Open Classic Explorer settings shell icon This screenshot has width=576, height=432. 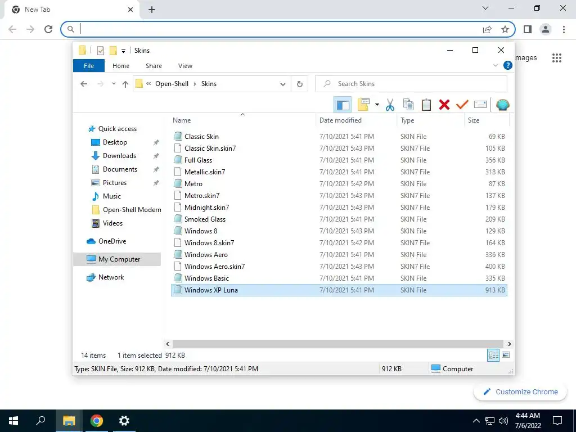(x=502, y=105)
